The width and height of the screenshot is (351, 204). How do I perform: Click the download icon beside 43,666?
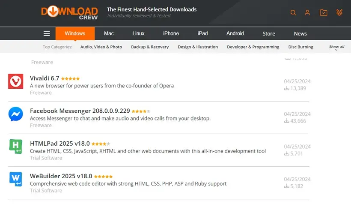click(x=286, y=121)
